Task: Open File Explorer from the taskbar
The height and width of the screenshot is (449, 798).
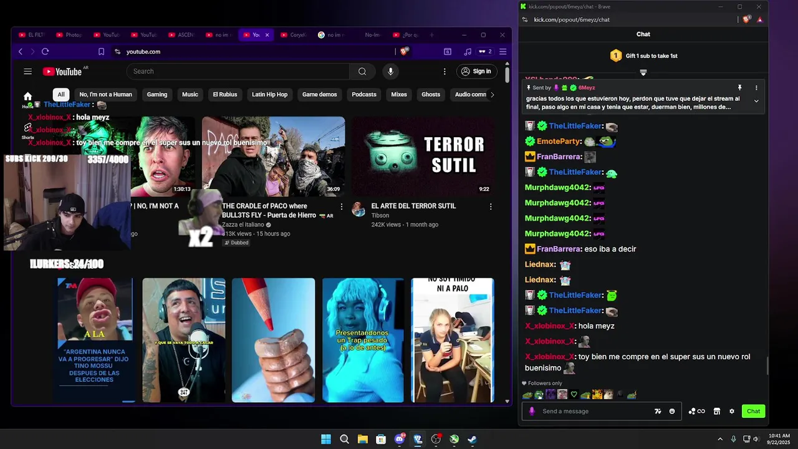Action: (363, 440)
